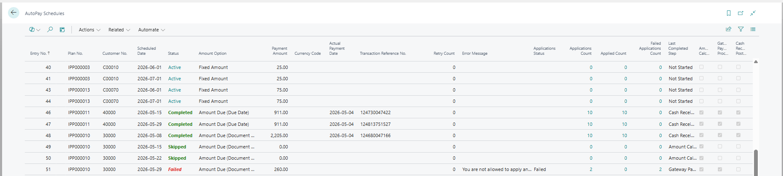783x176 pixels.
Task: Open the filter pane funnel icon
Action: (741, 29)
